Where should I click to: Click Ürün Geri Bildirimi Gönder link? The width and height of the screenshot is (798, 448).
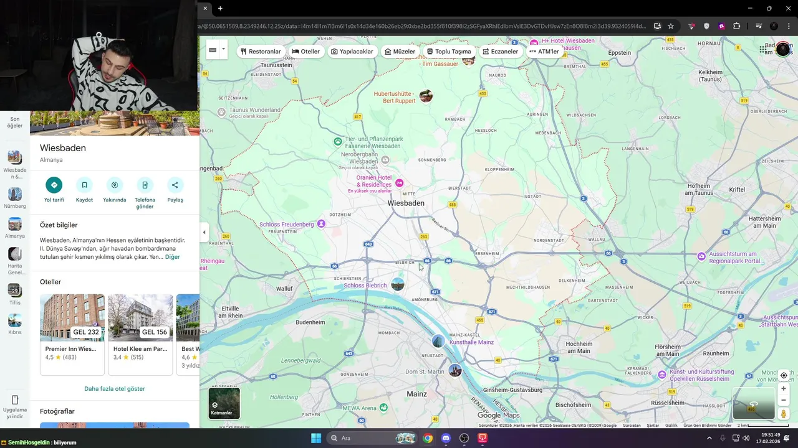click(x=708, y=426)
